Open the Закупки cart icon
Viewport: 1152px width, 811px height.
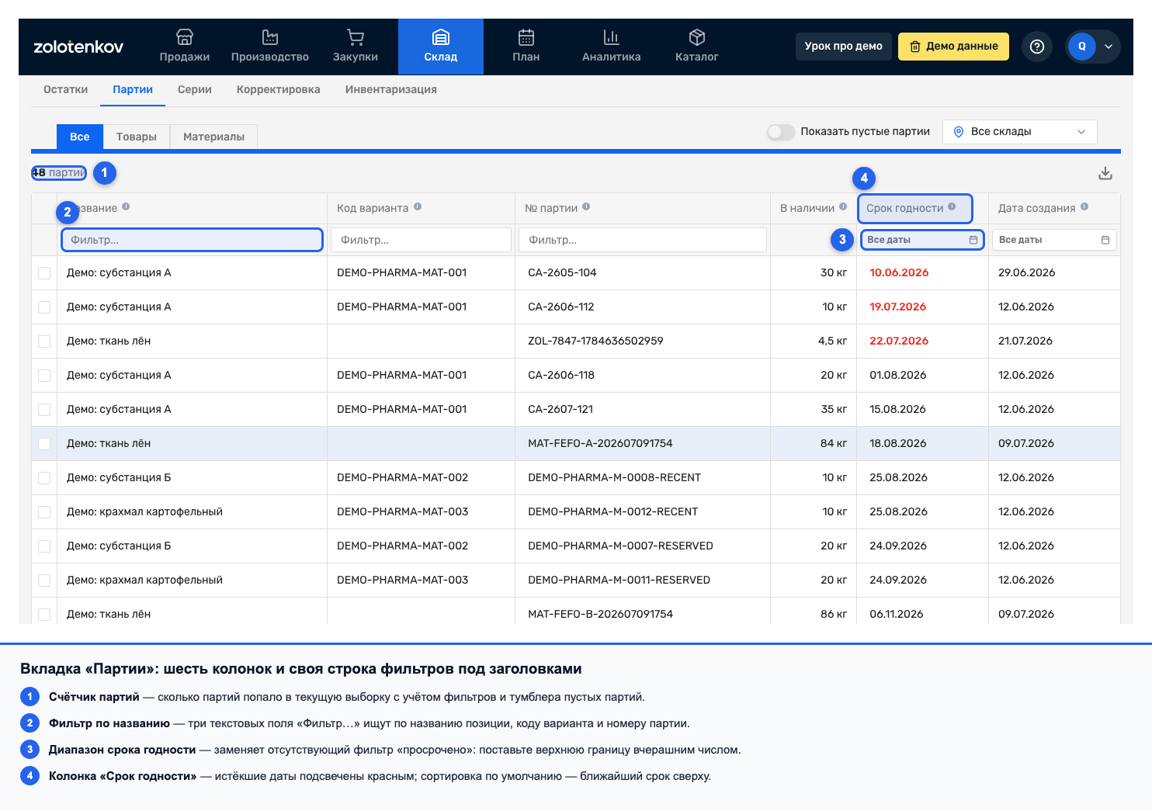coord(356,37)
